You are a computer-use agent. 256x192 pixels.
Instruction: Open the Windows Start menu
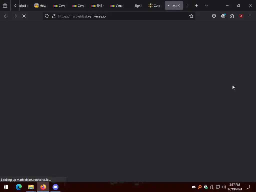tap(6, 187)
